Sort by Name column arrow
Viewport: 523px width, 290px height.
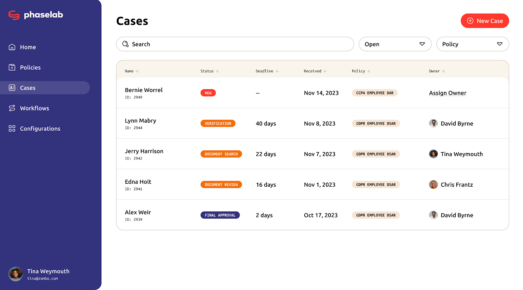137,71
